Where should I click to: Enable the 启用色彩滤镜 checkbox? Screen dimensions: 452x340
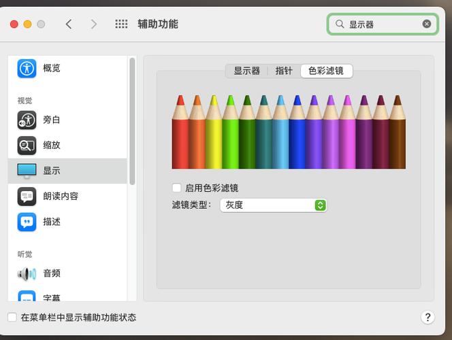tap(176, 188)
